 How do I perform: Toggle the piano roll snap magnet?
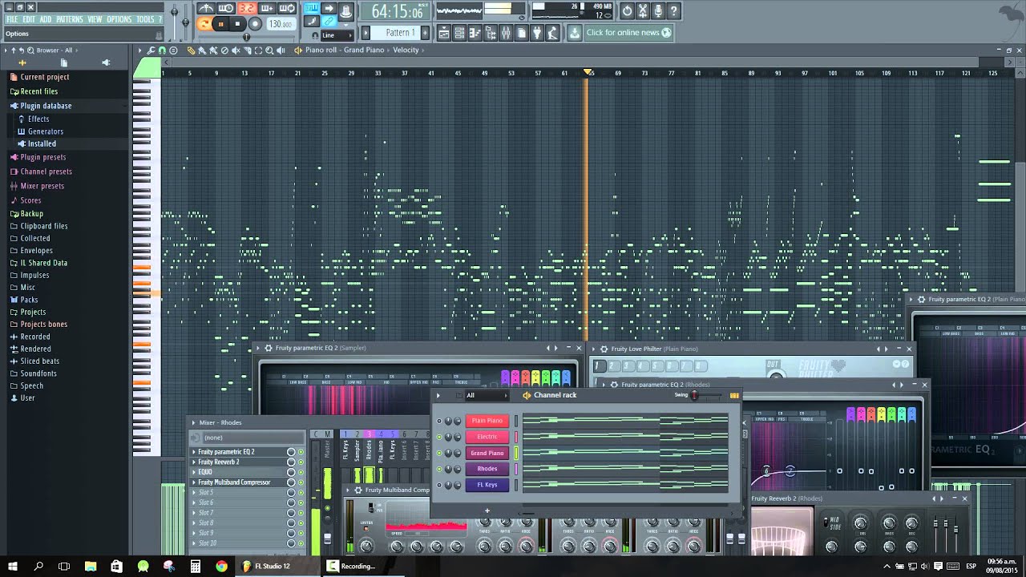(162, 50)
